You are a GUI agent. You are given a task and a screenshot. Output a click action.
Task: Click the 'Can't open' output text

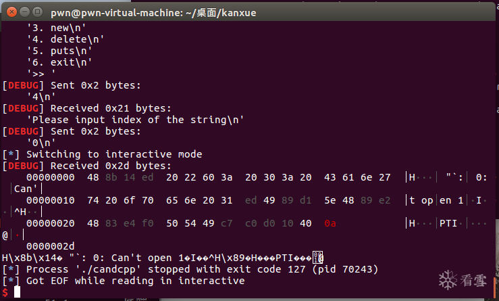[x=142, y=258]
